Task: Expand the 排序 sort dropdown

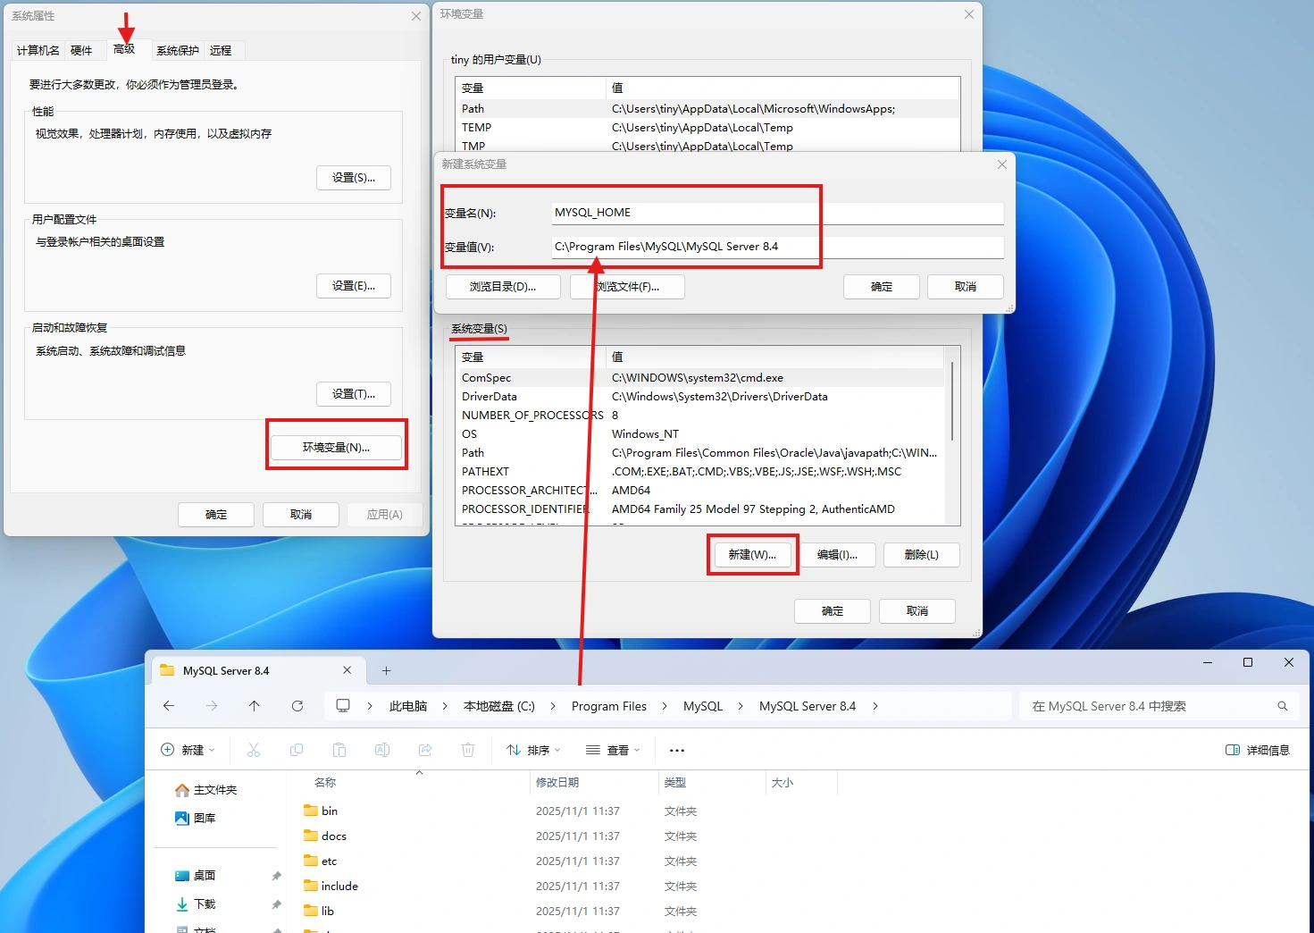Action: tap(534, 750)
